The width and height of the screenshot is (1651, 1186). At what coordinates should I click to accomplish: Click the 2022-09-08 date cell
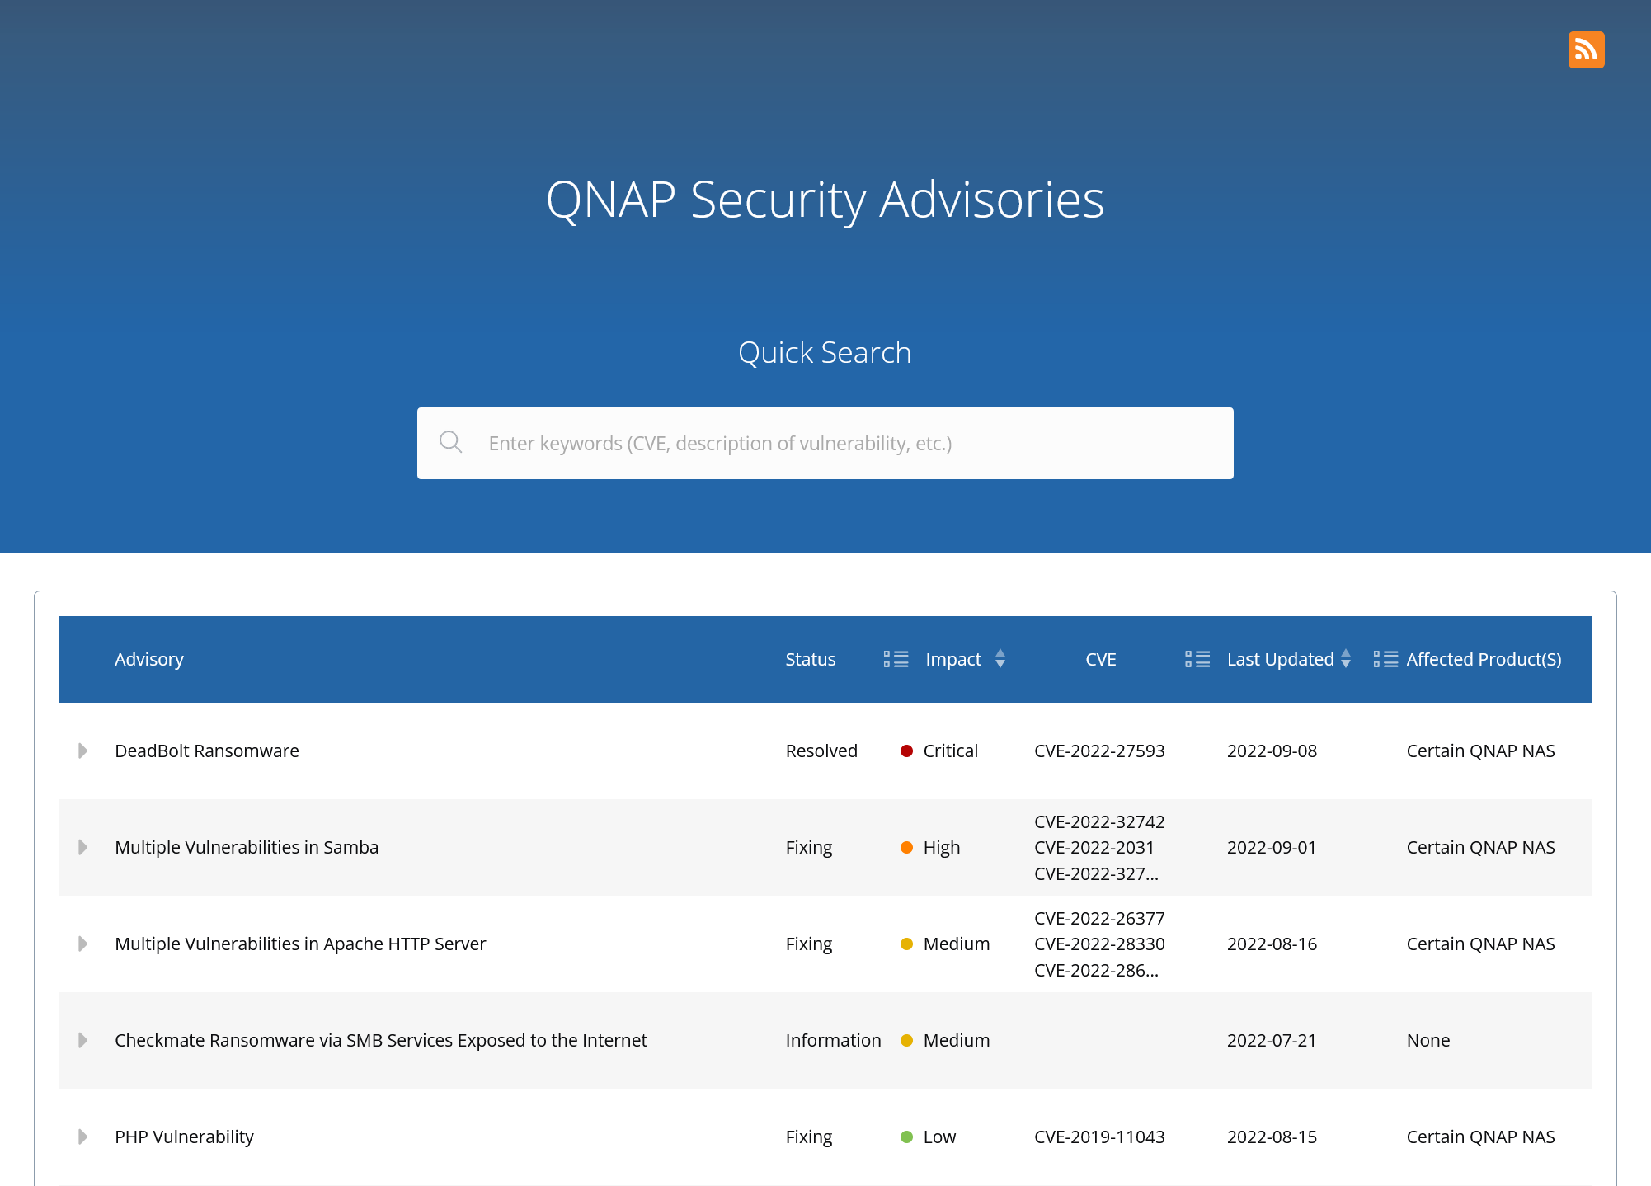pos(1272,751)
